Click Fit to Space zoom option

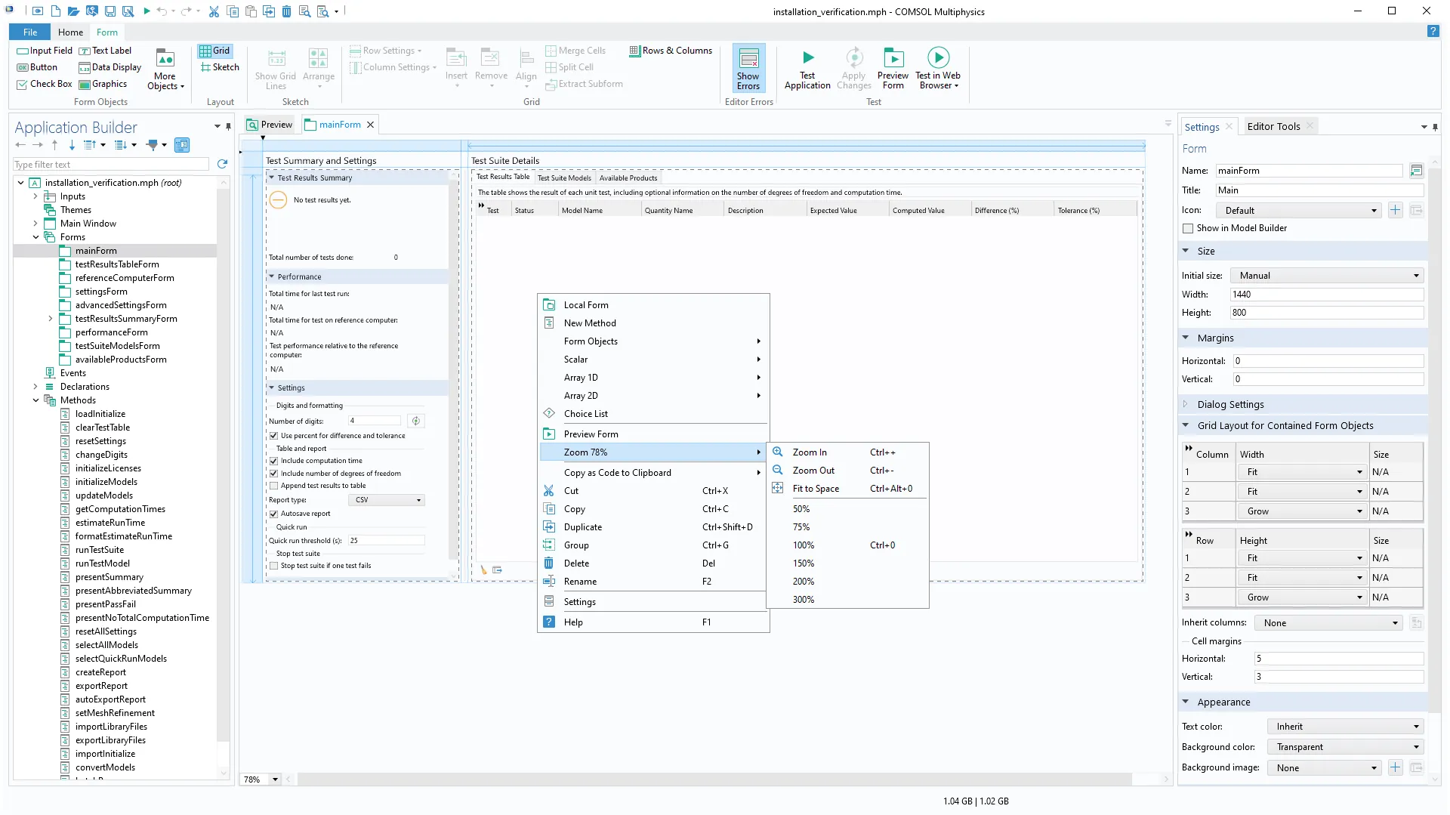tap(815, 489)
